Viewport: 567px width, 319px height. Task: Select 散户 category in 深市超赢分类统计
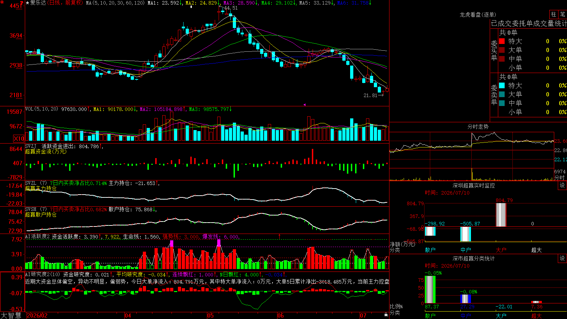[430, 315]
